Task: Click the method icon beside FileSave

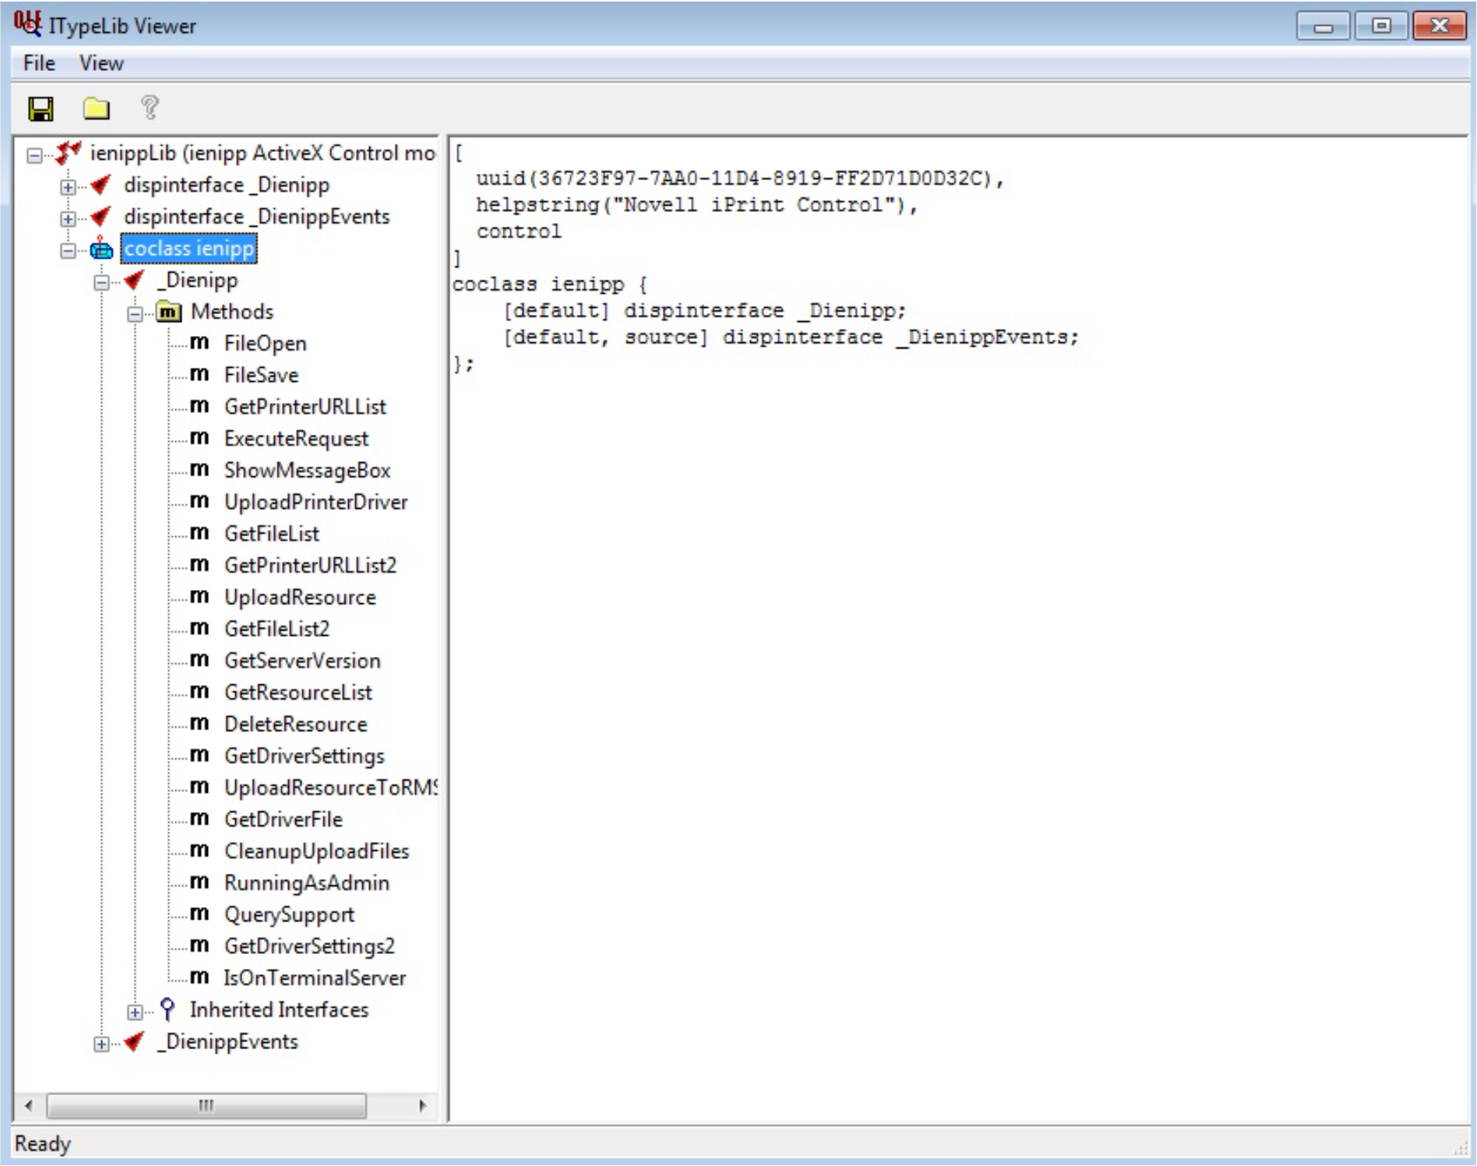Action: pyautogui.click(x=199, y=375)
